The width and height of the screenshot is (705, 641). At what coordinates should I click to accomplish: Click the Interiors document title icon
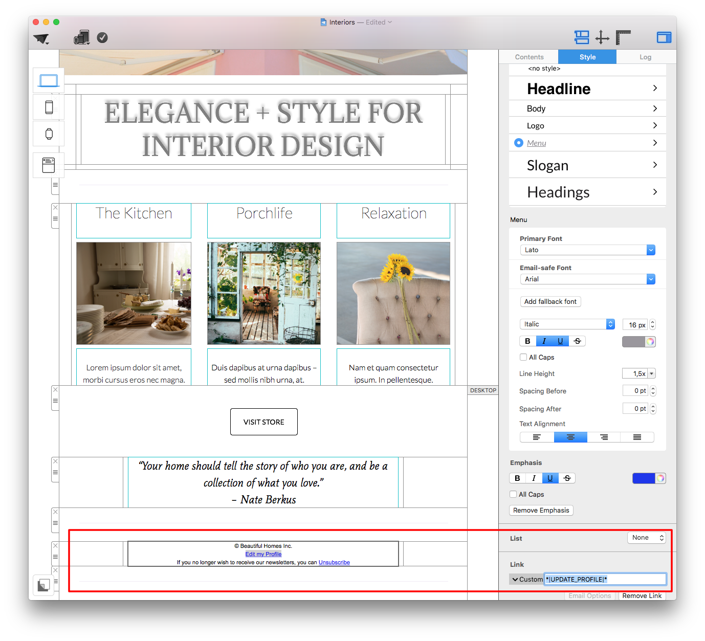pos(323,22)
